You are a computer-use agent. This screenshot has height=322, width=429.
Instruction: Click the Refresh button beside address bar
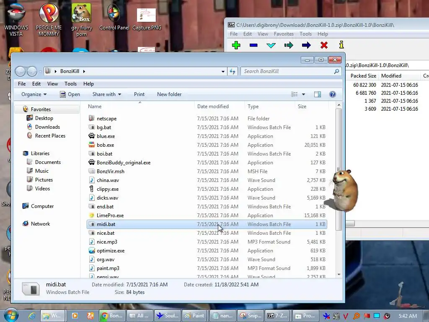point(232,71)
